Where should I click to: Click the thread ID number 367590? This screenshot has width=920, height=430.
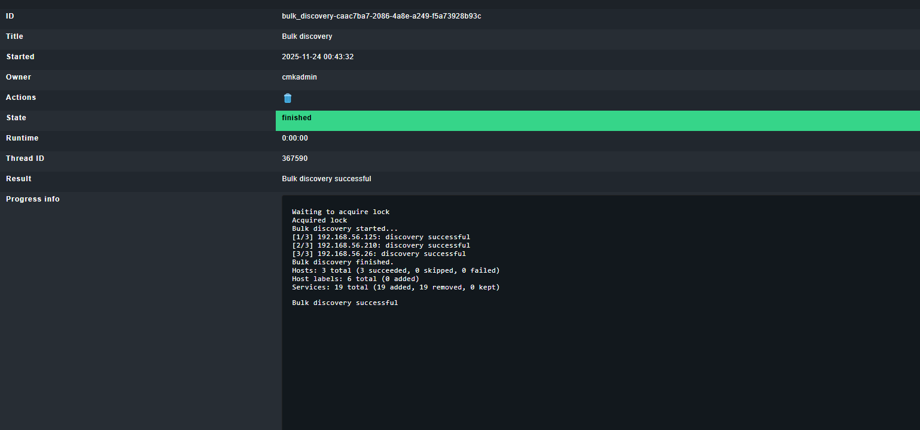(295, 158)
